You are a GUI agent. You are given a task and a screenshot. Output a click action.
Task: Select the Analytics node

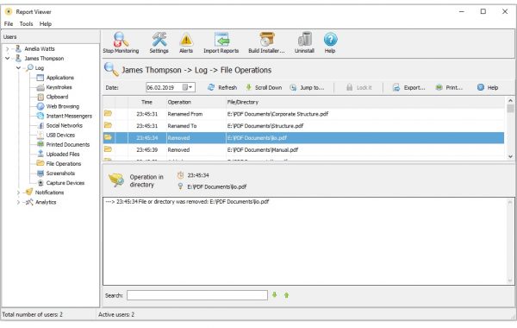[x=46, y=202]
